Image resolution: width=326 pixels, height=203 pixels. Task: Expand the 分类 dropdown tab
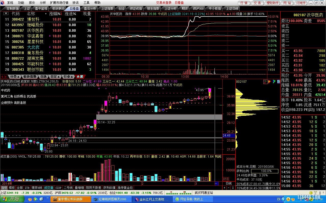[x=14, y=76]
